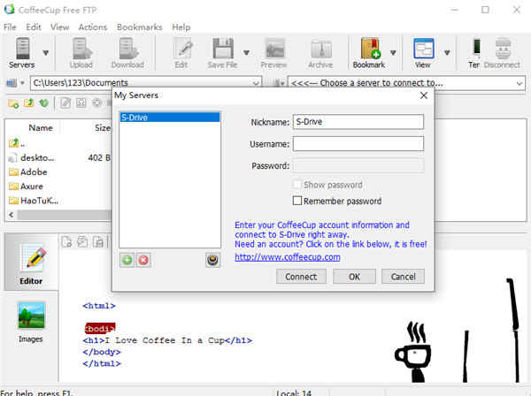Click the </body> line in editor
The width and height of the screenshot is (531, 396).
tap(102, 352)
